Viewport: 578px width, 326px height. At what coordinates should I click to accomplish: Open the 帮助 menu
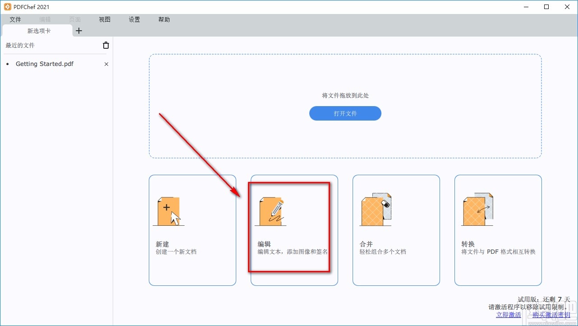[x=164, y=19]
